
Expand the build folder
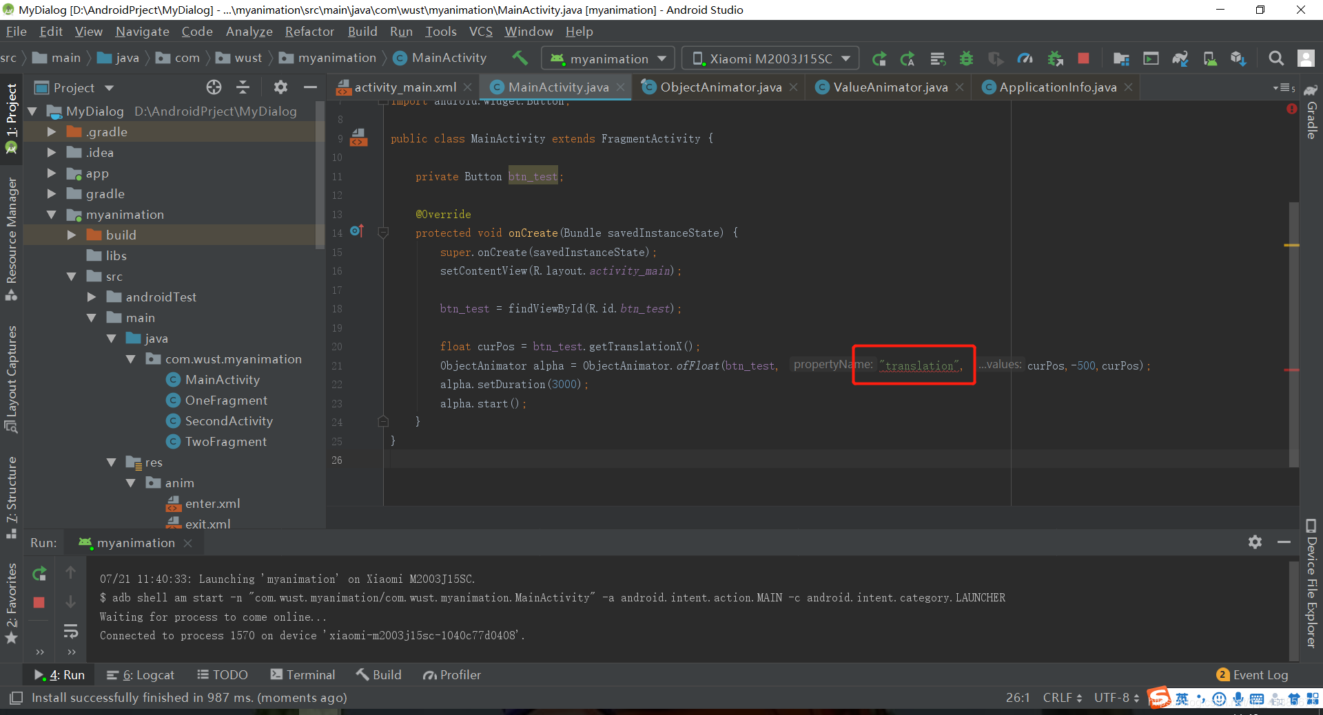coord(72,235)
